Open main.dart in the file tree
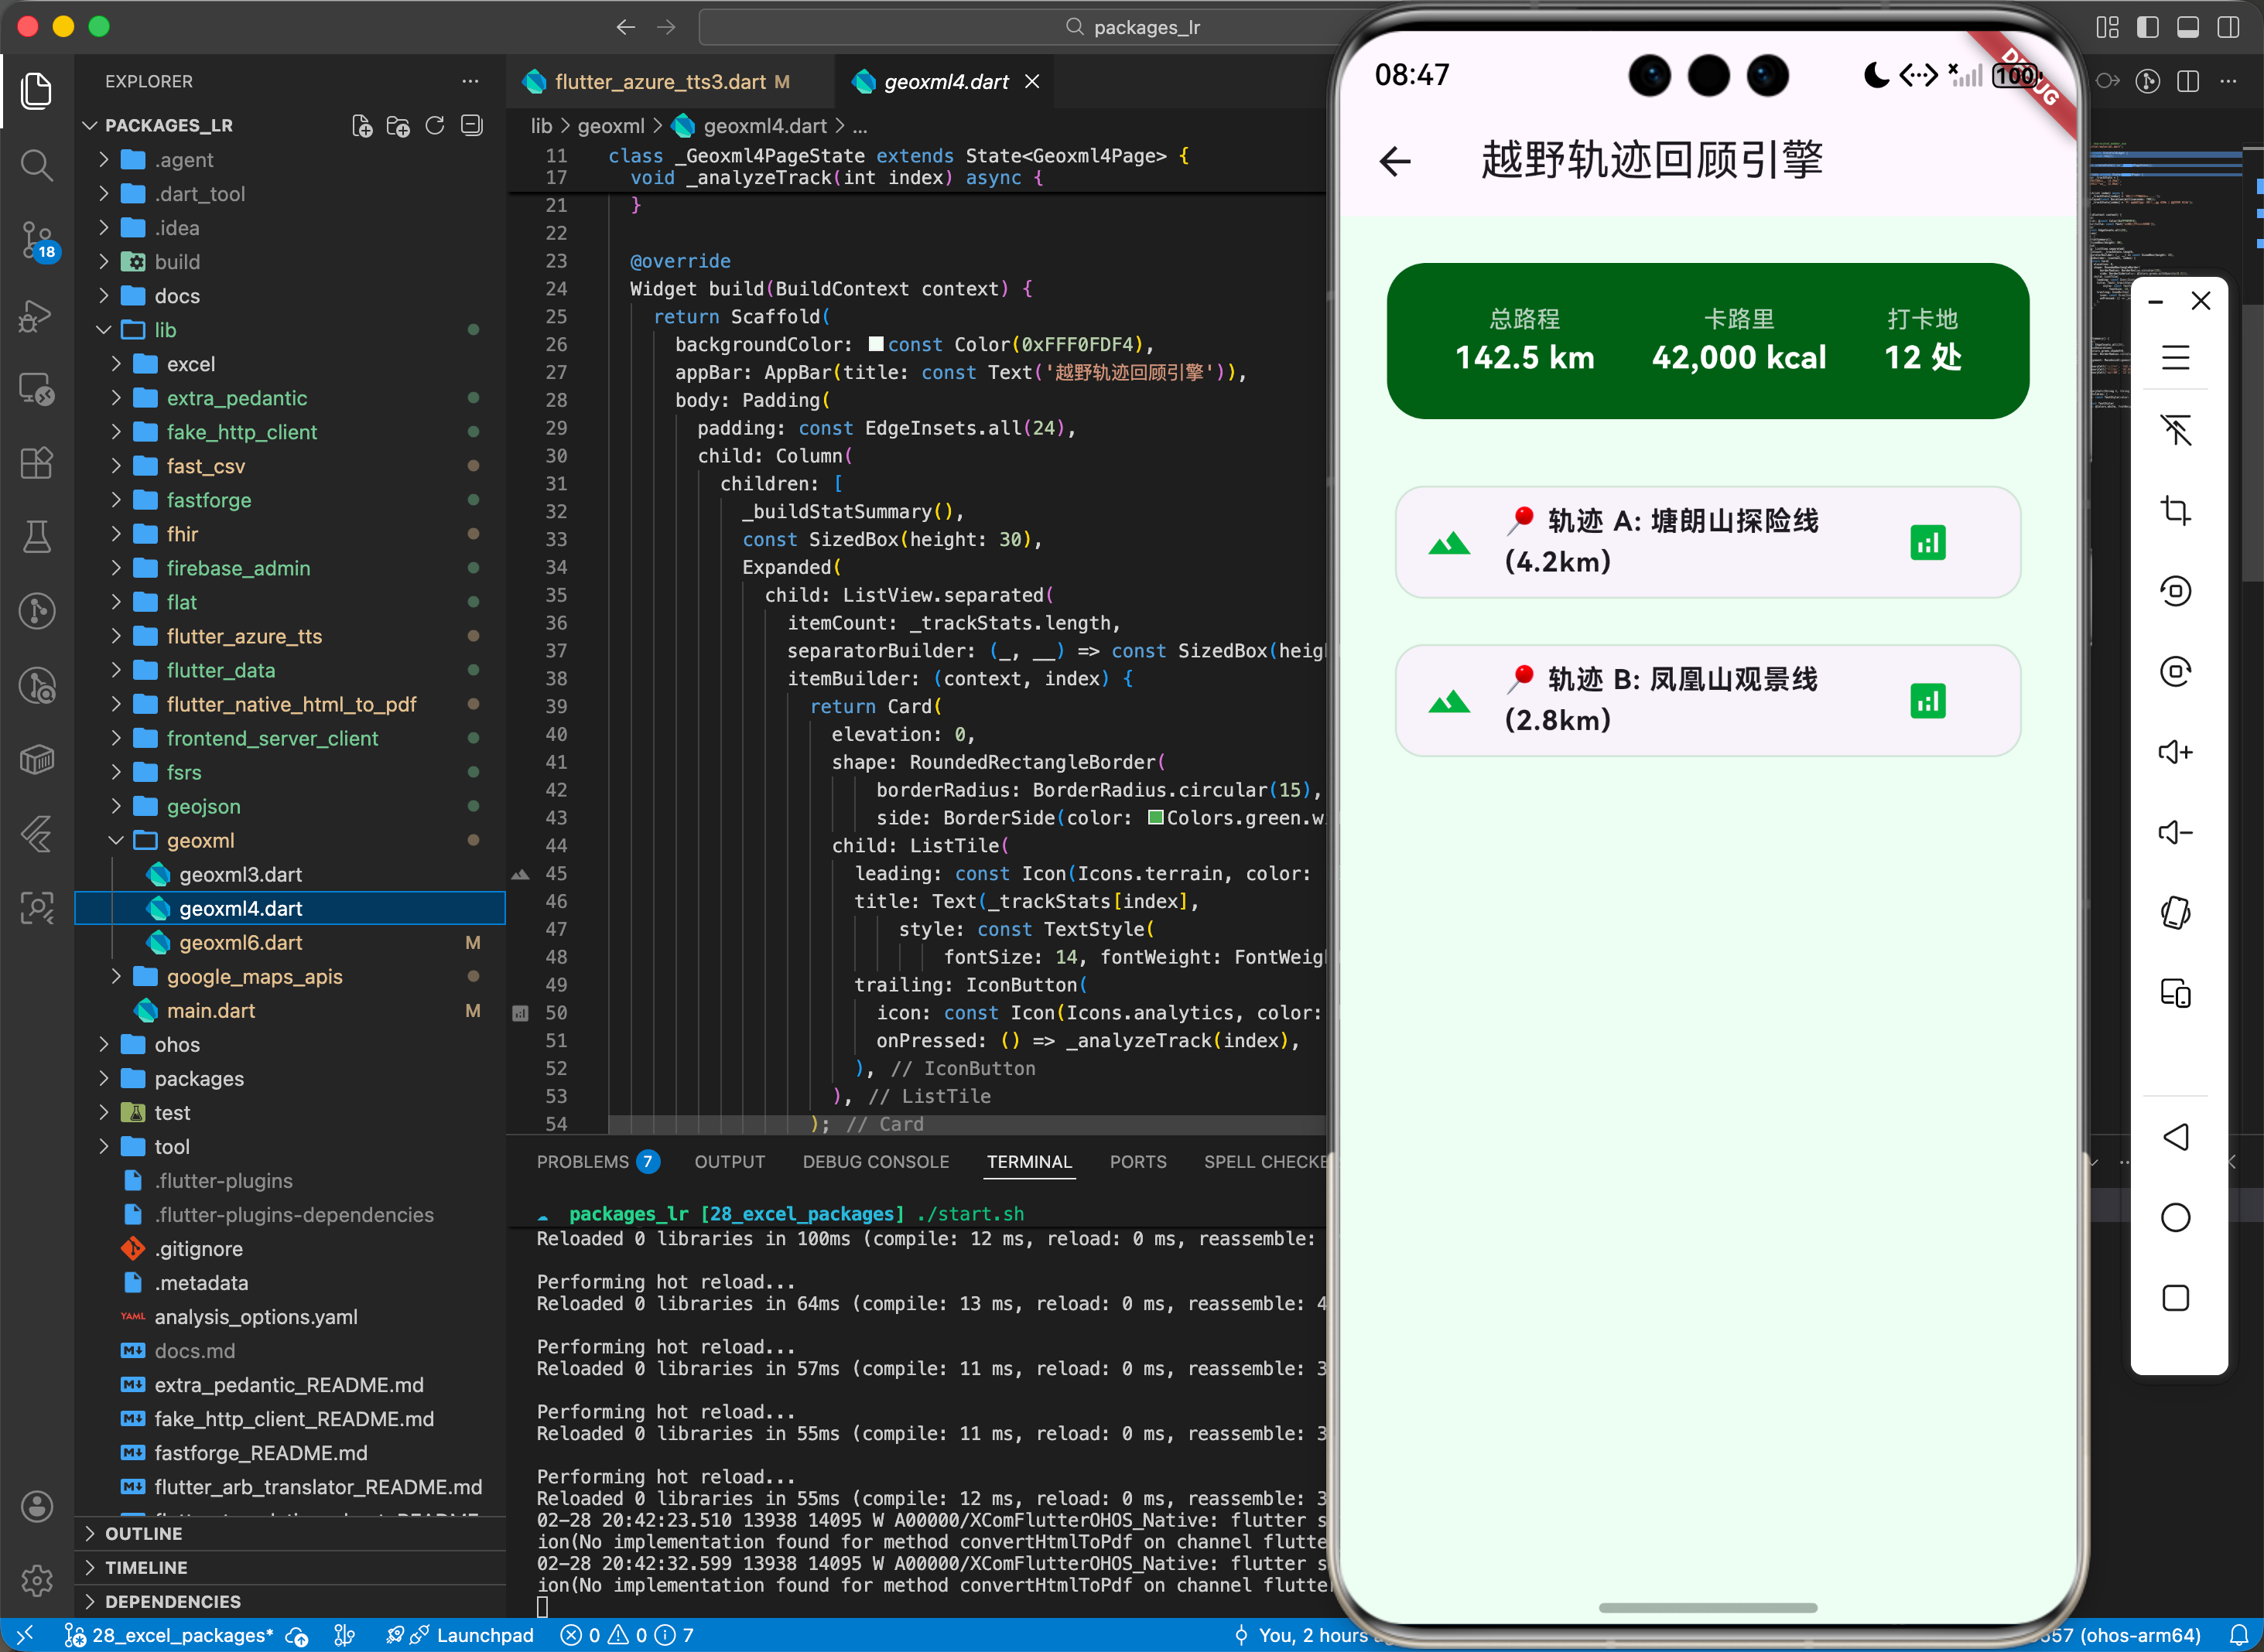The height and width of the screenshot is (1652, 2264). 210,1011
